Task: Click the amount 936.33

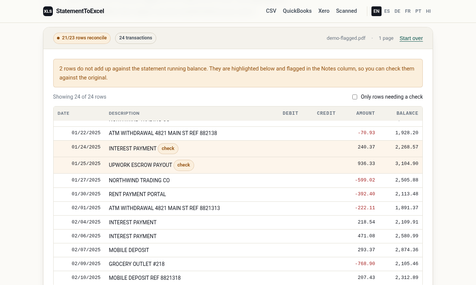Action: click(367, 163)
